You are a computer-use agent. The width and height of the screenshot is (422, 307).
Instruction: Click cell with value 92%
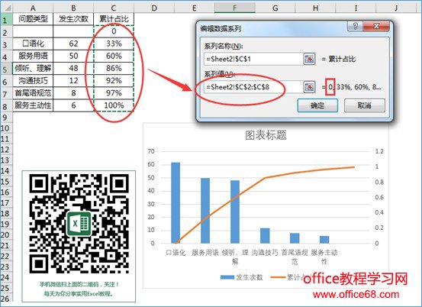tap(114, 81)
